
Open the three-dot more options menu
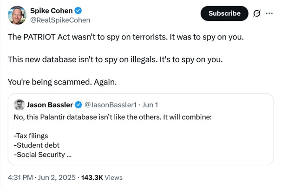pos(269,13)
